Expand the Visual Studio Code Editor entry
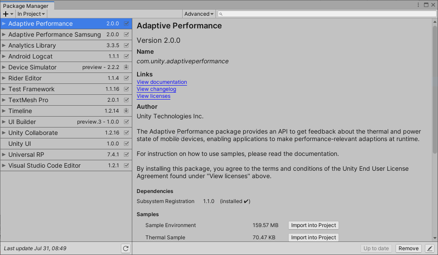The height and width of the screenshot is (255, 438). click(4, 165)
